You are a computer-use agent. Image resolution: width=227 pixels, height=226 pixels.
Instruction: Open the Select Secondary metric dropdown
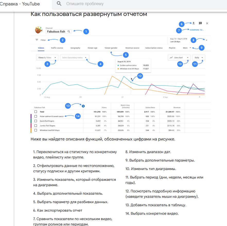pyautogui.click(x=75, y=58)
